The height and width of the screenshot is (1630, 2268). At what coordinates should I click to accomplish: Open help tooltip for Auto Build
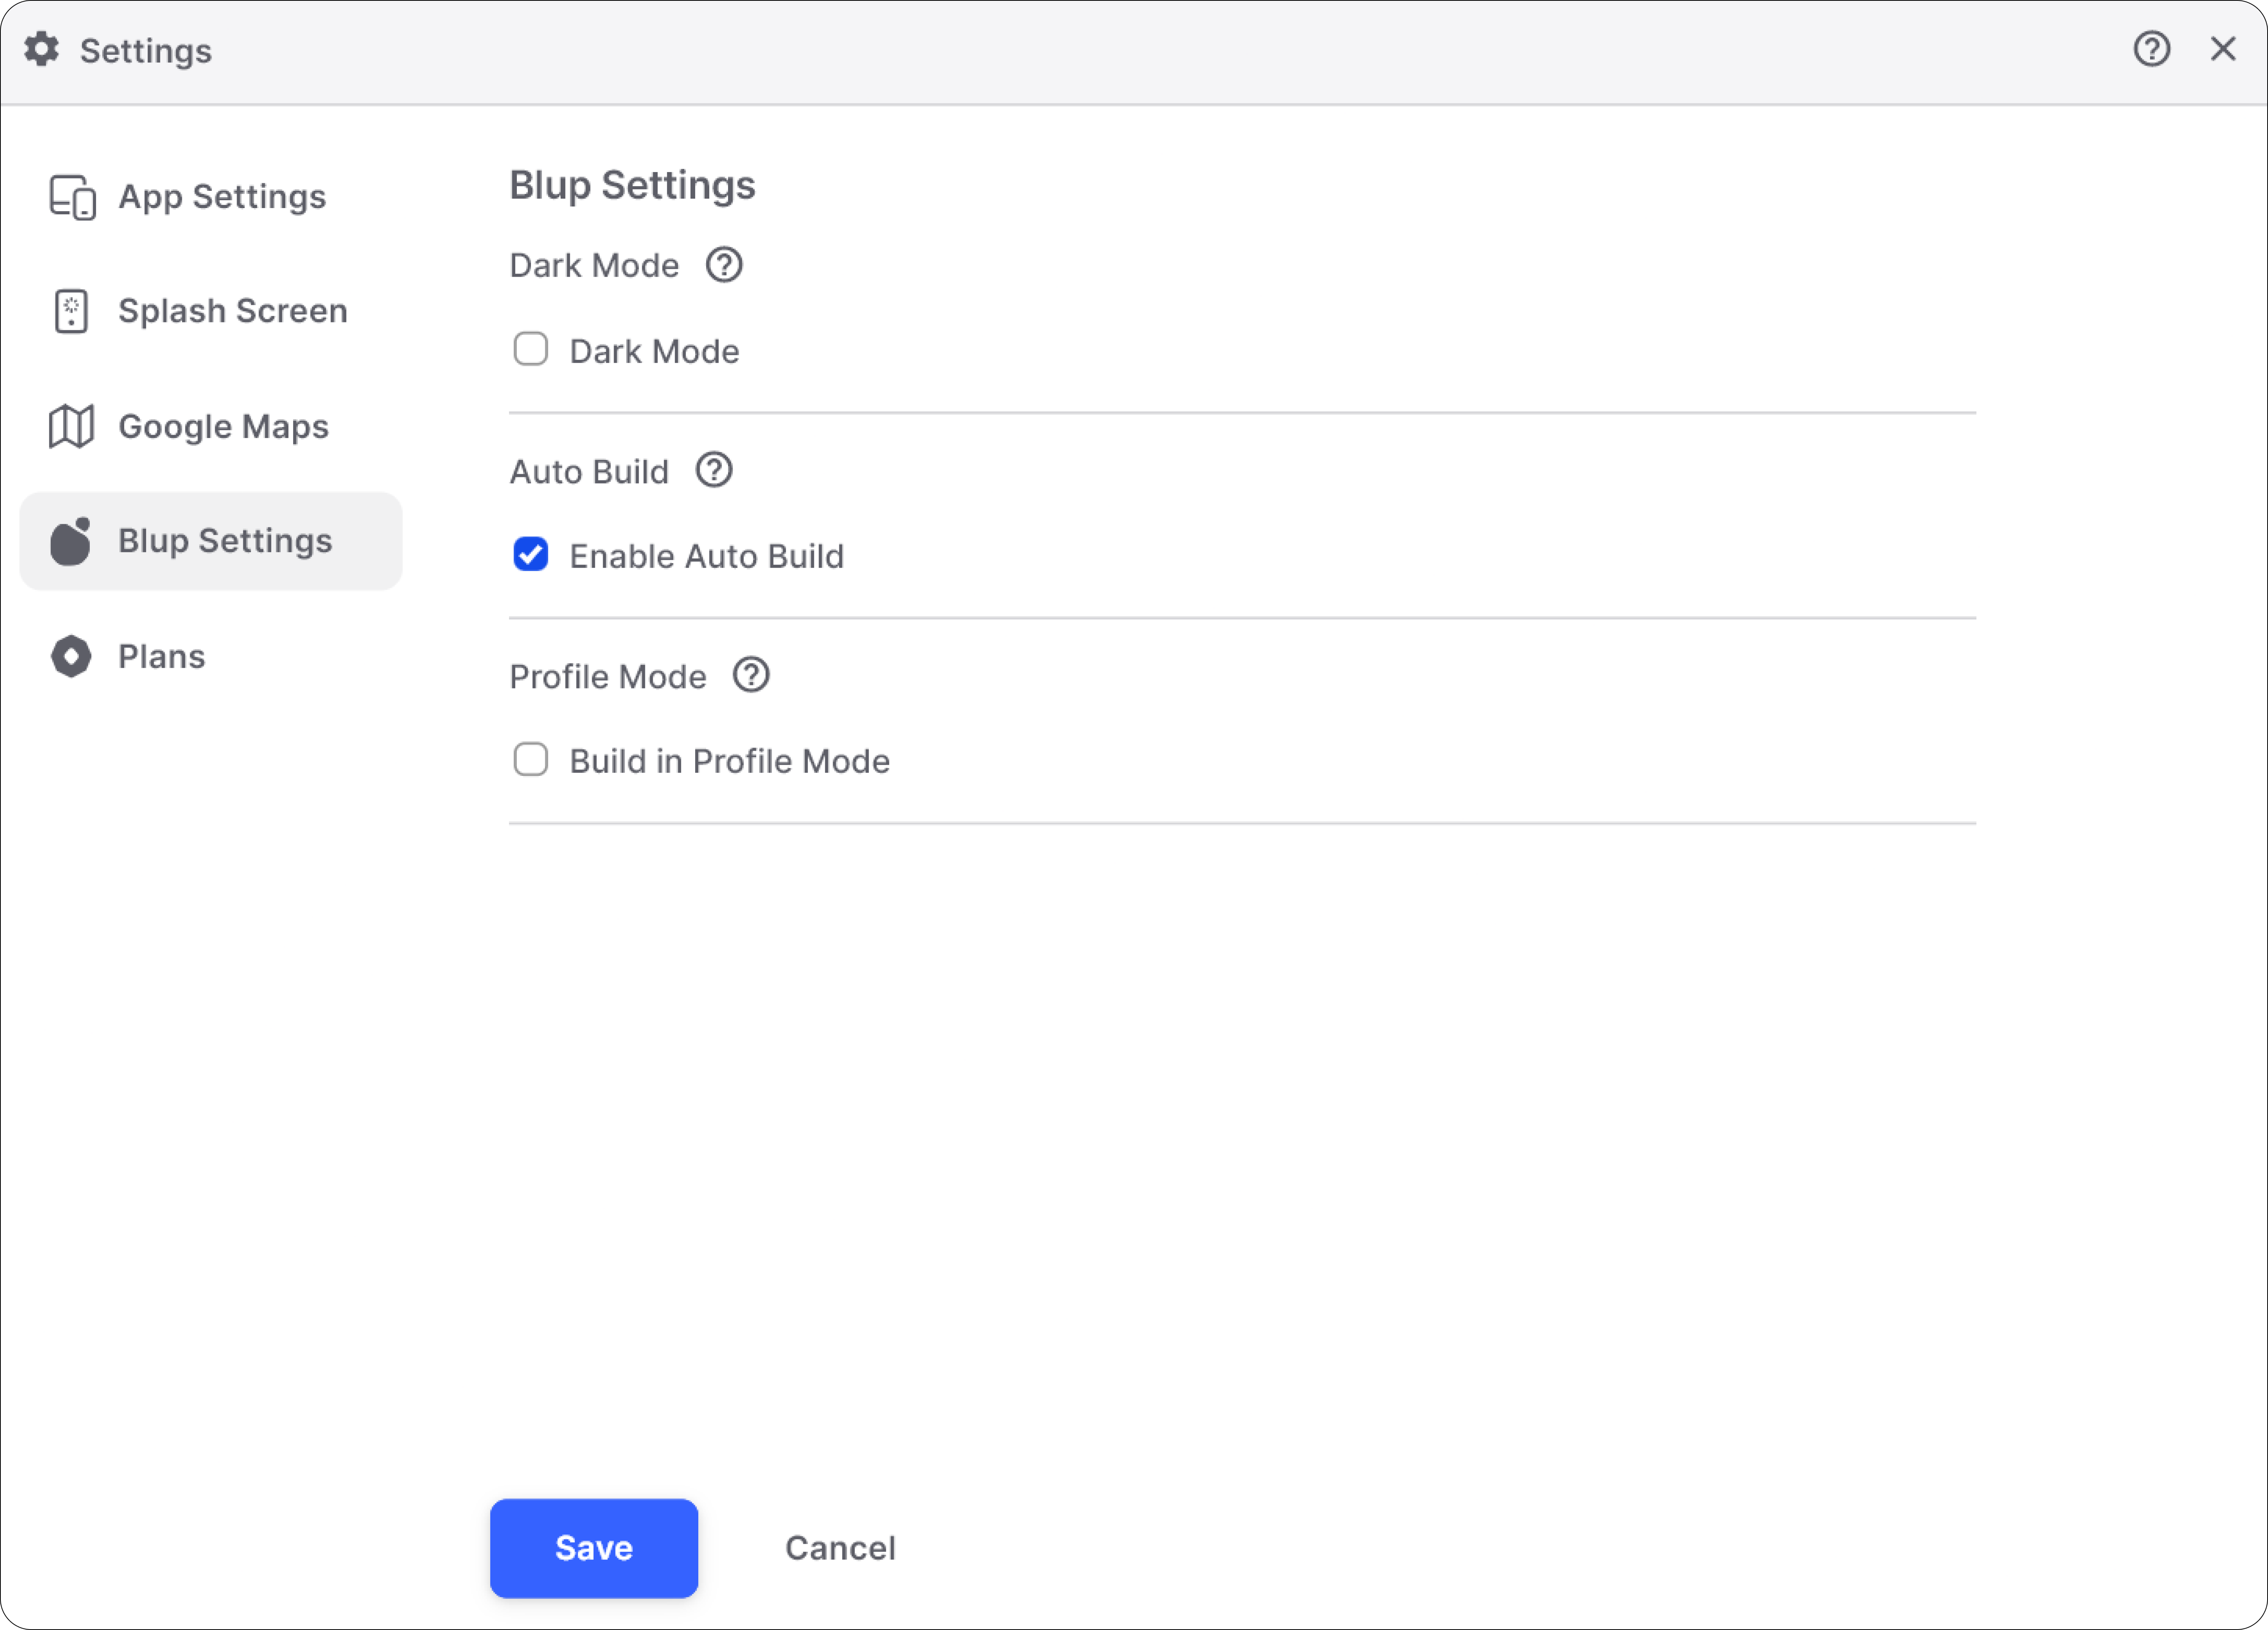(x=714, y=470)
